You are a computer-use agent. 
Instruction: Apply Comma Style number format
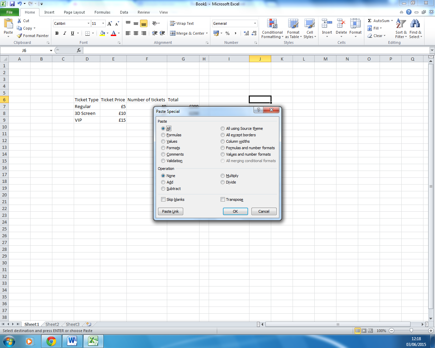(236, 33)
